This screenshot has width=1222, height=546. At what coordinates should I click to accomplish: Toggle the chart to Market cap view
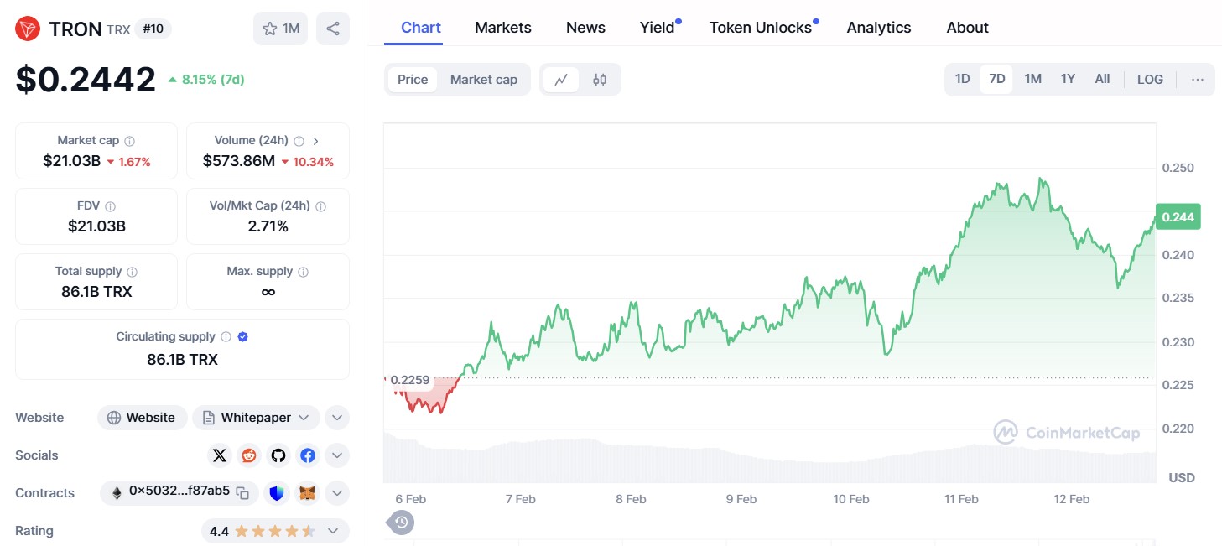(484, 79)
